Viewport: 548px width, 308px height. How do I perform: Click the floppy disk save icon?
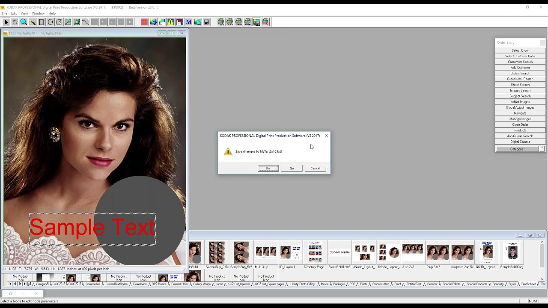206,22
